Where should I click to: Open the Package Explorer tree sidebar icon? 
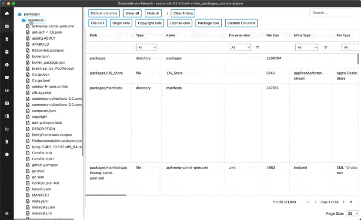pyautogui.click(x=7, y=116)
